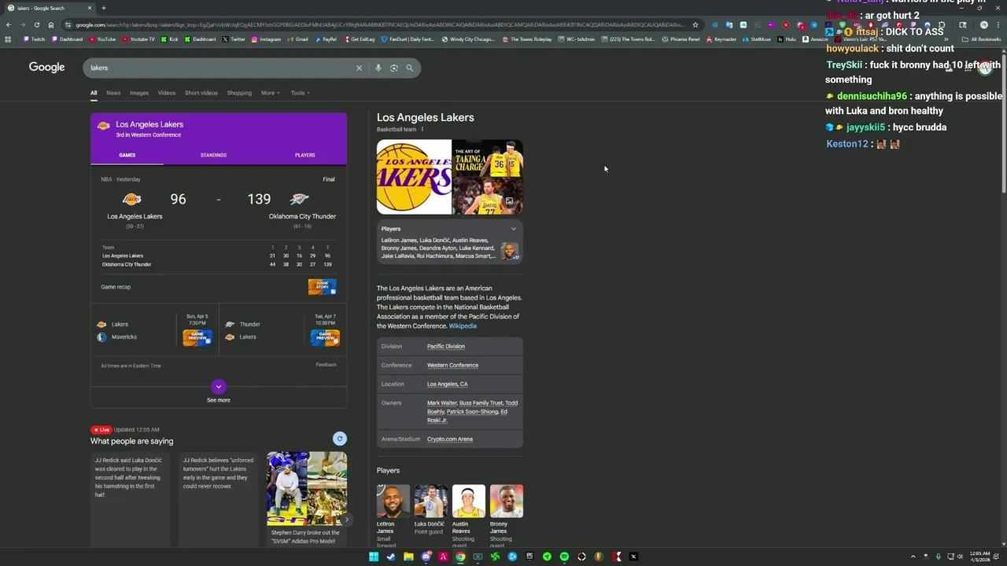Switch to the Videos search tab
Screen dimensions: 1007x566
pos(167,93)
